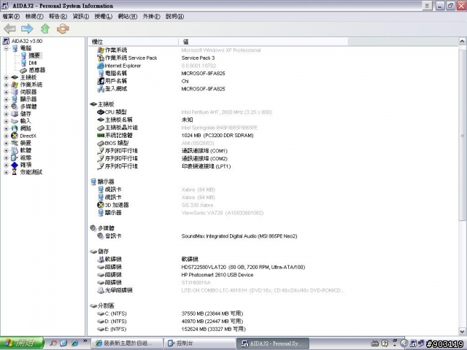Viewport: 467px width, 350px height.
Task: Click the vertical scrollbar thumb
Action: point(462,136)
